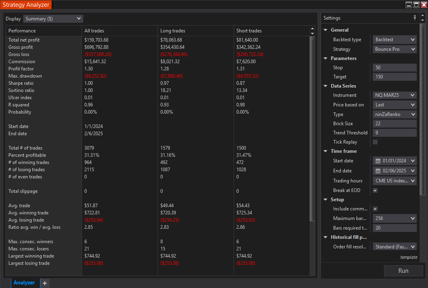Select # of losing trades 2115
This screenshot has height=288, width=428.
click(89, 170)
